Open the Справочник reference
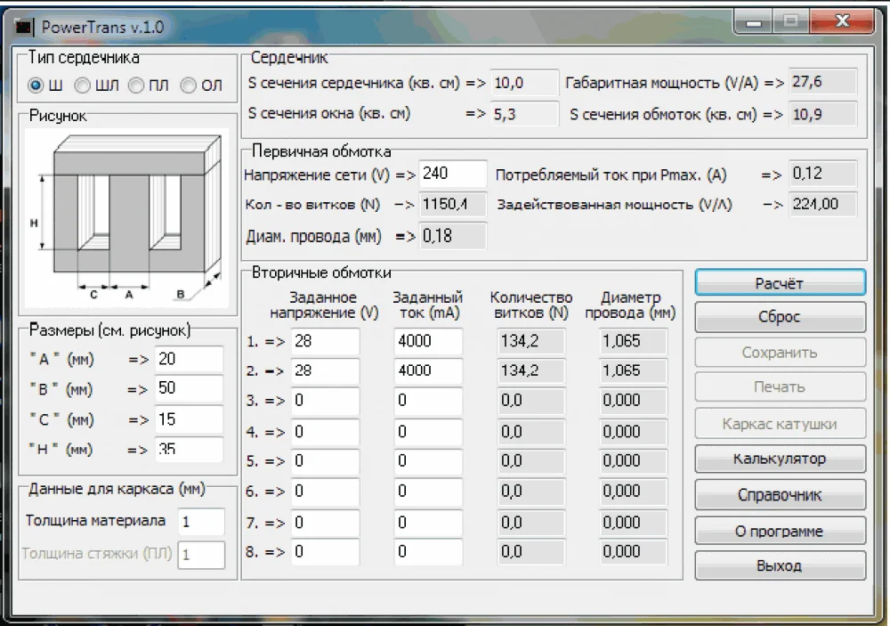Viewport: 890px width, 626px height. point(780,495)
